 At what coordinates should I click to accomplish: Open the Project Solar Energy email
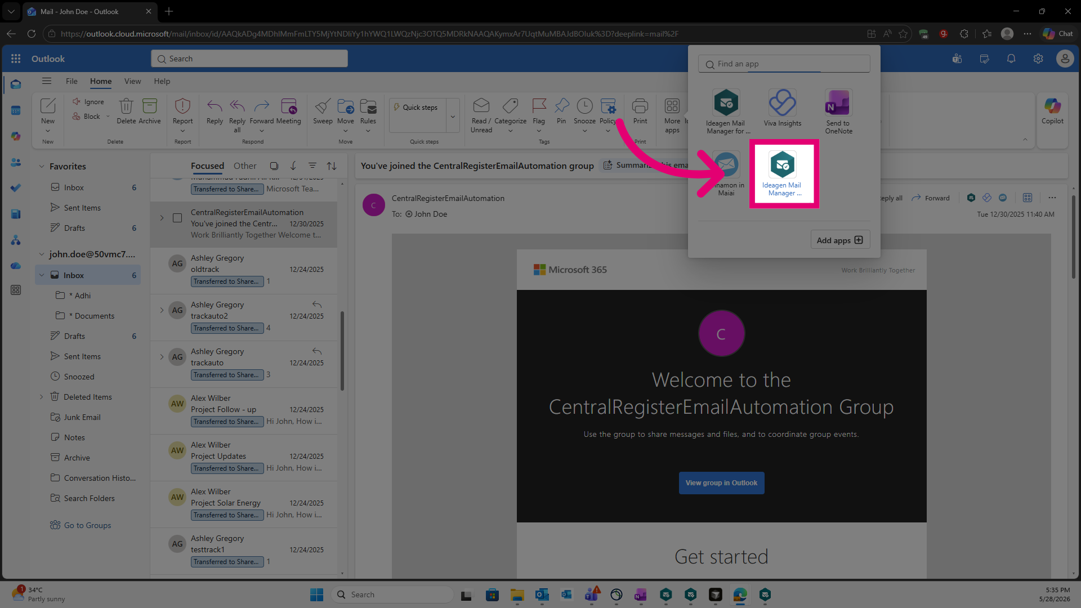point(244,503)
